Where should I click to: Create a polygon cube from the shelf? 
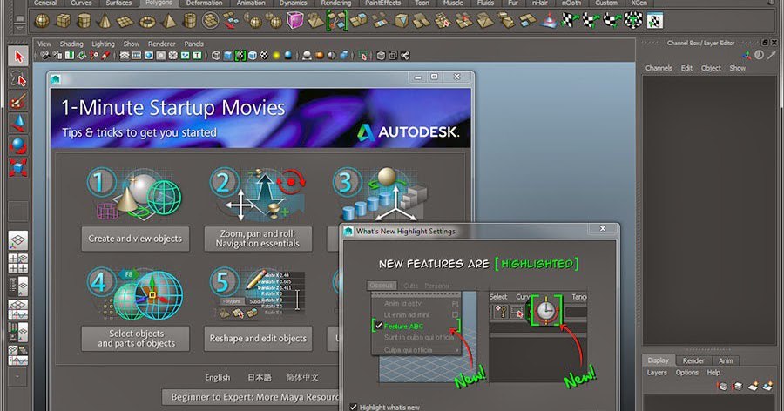[x=63, y=21]
